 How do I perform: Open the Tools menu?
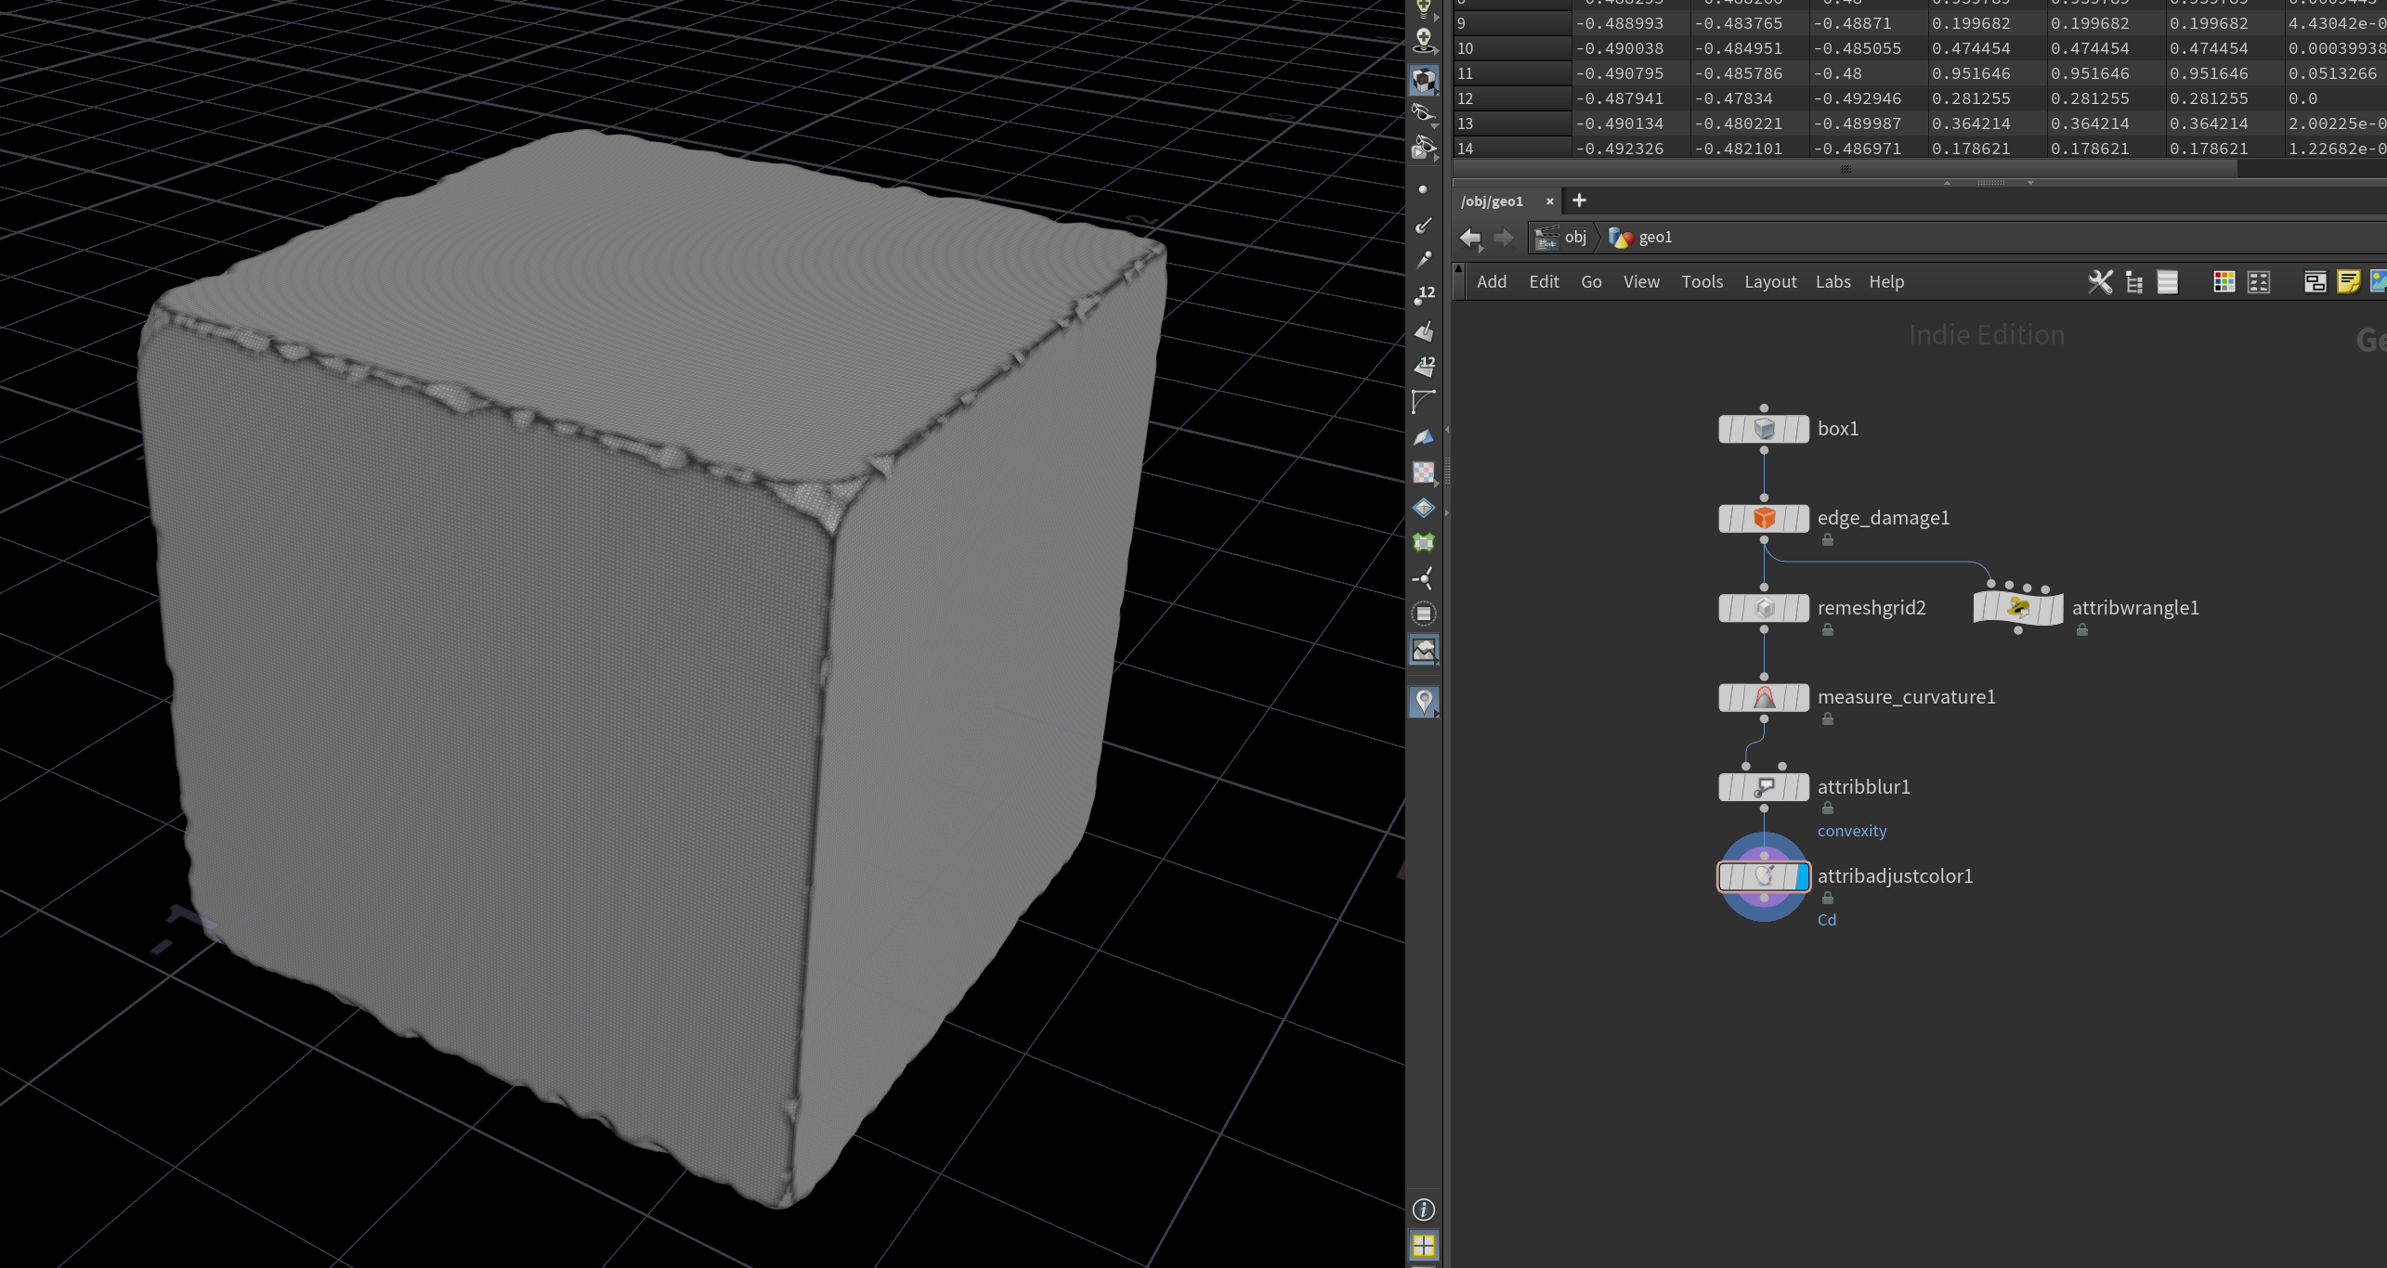click(x=1702, y=282)
